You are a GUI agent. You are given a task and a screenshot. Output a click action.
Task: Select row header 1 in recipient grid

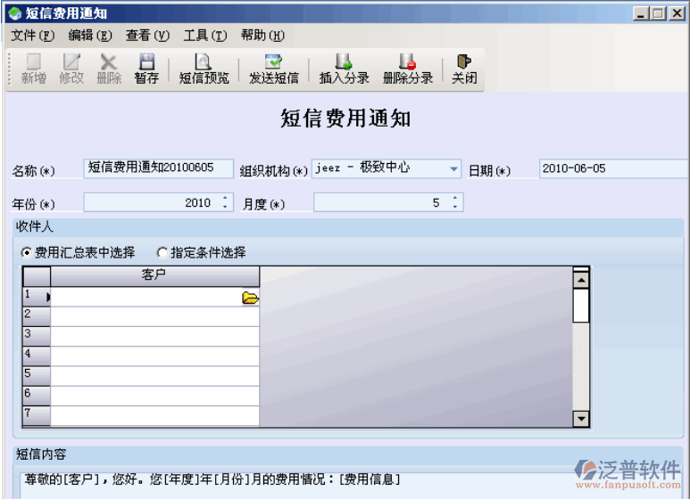click(x=37, y=297)
